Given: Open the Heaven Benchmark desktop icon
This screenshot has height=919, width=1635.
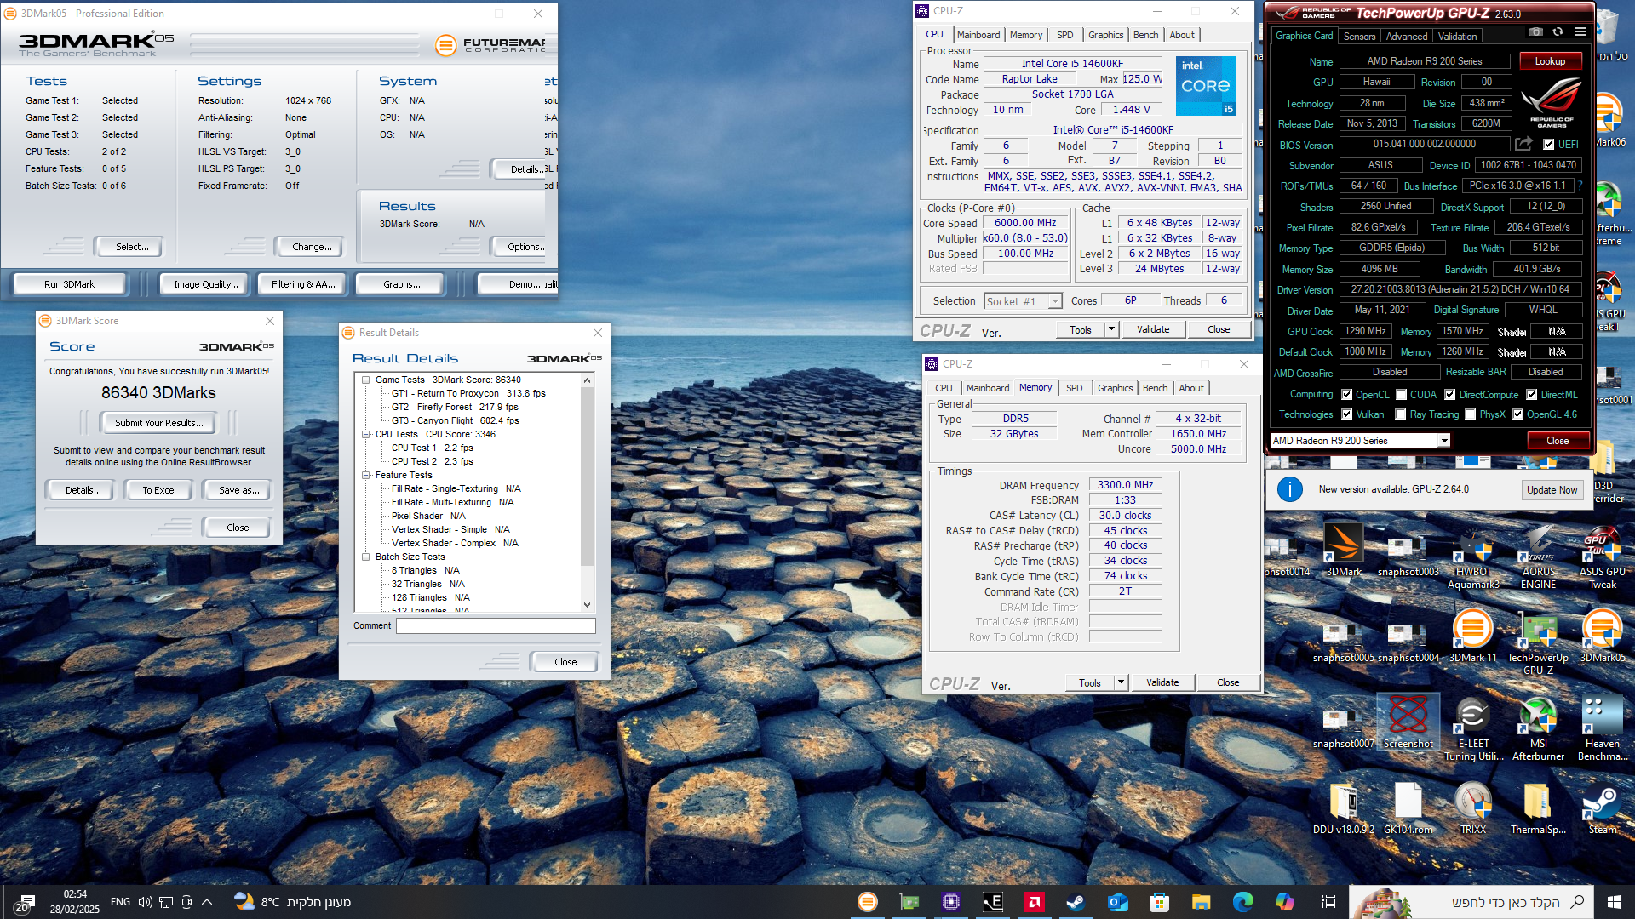Looking at the screenshot, I should (1603, 728).
